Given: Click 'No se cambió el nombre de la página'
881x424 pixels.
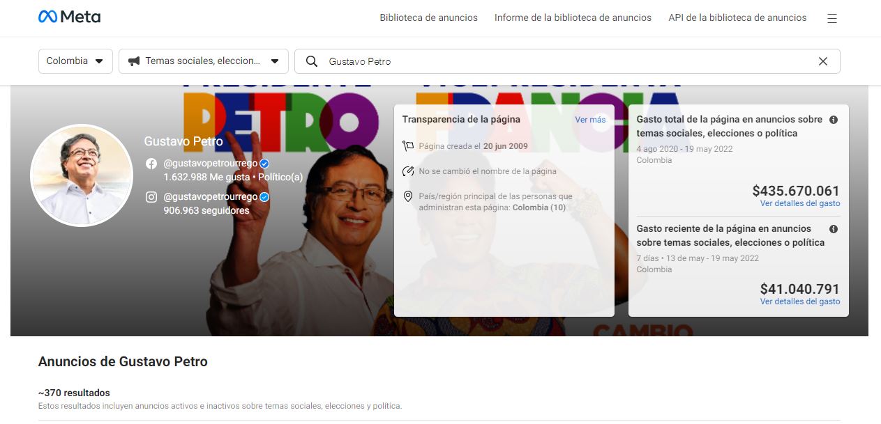Looking at the screenshot, I should click(488, 171).
